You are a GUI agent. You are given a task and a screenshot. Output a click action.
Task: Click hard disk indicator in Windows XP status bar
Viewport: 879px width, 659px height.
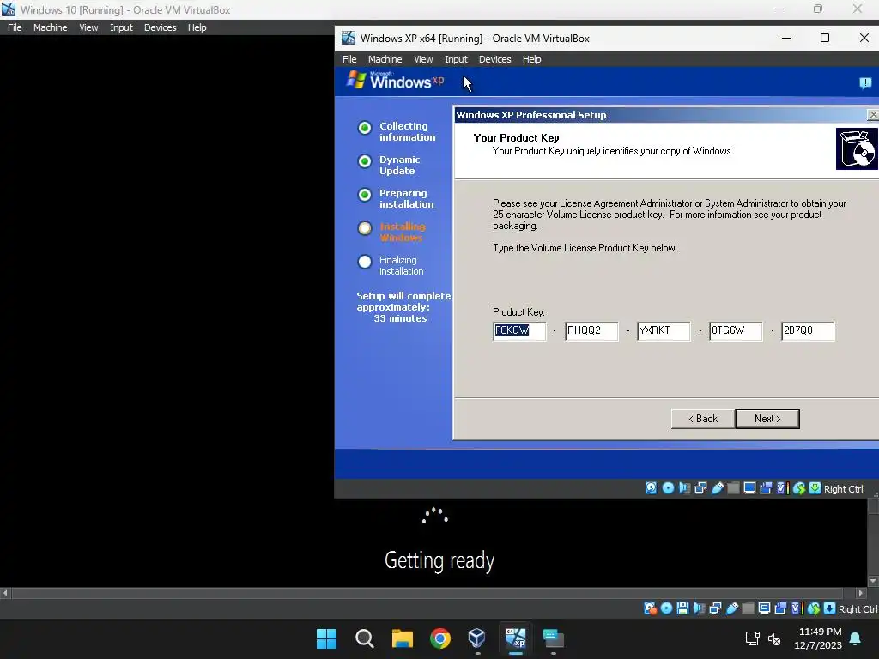651,488
